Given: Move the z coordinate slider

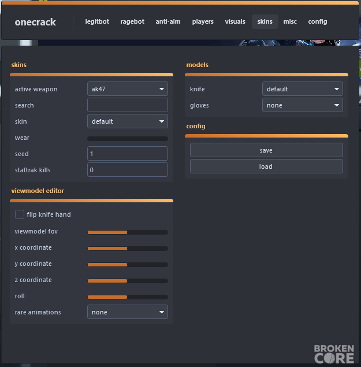Looking at the screenshot, I should (x=128, y=281).
